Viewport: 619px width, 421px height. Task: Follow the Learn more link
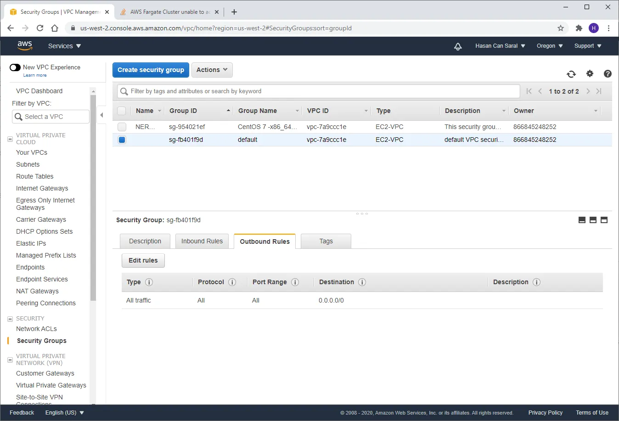pos(35,75)
